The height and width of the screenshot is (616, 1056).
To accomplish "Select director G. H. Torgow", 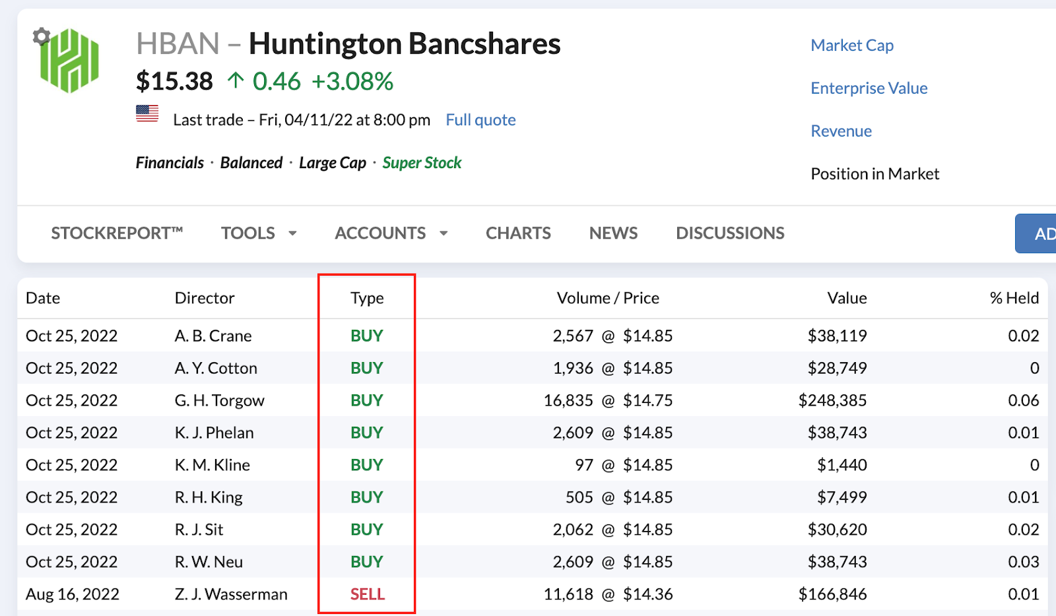I will (220, 401).
